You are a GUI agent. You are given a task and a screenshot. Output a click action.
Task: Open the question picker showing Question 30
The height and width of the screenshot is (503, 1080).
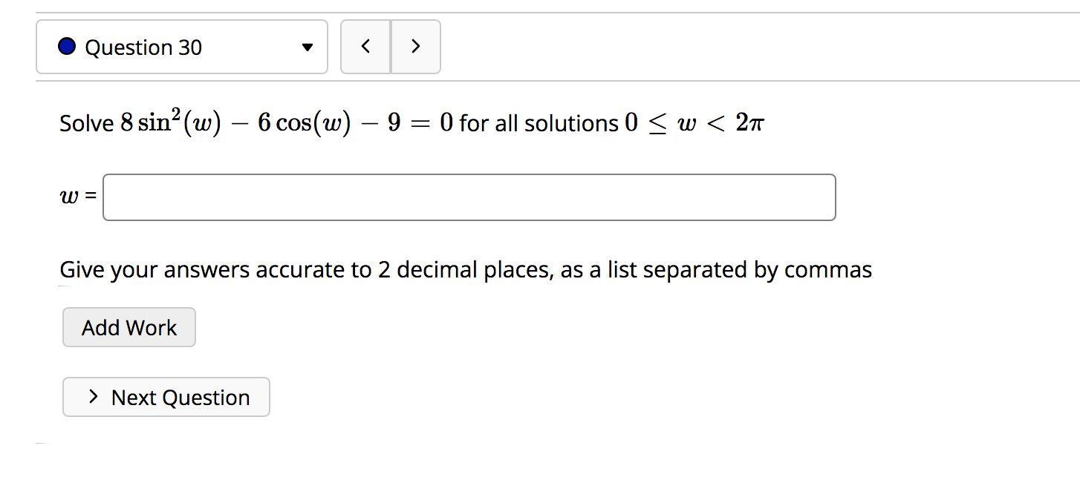click(x=181, y=47)
